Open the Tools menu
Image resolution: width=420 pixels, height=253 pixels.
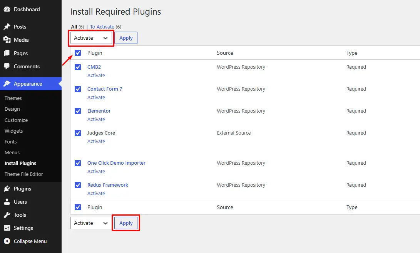pos(20,215)
